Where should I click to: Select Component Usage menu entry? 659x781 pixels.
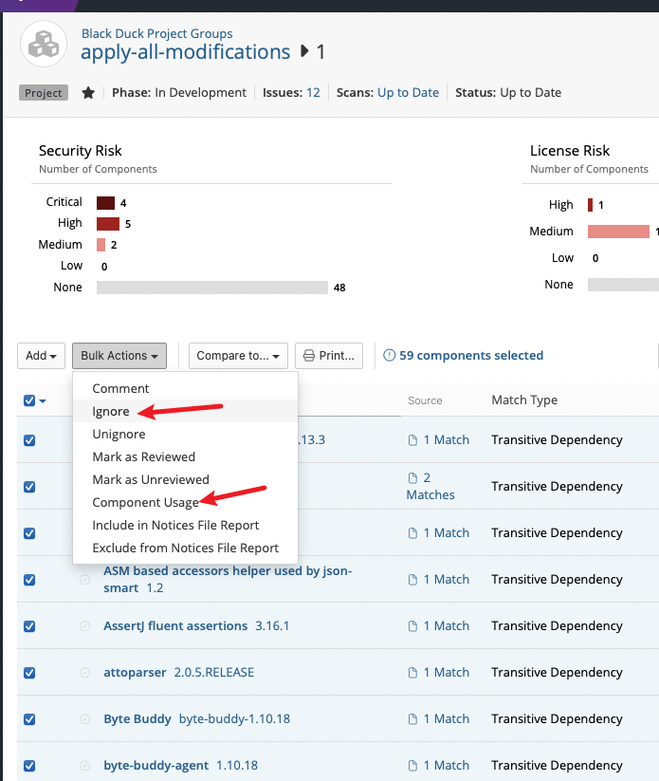click(x=185, y=502)
